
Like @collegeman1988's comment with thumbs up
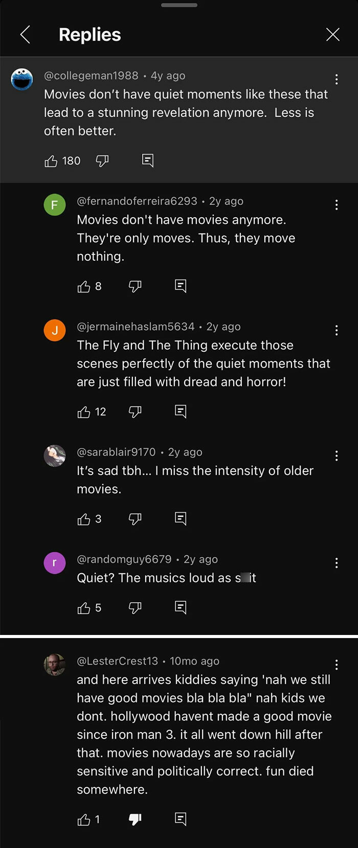click(x=50, y=161)
